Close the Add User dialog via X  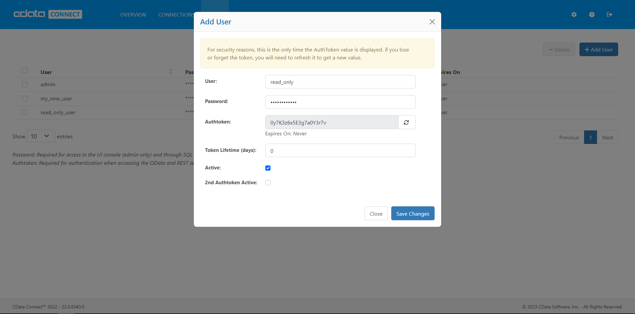pos(432,22)
